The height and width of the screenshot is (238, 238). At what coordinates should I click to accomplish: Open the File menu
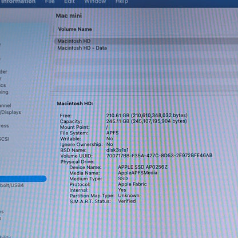point(50,2)
